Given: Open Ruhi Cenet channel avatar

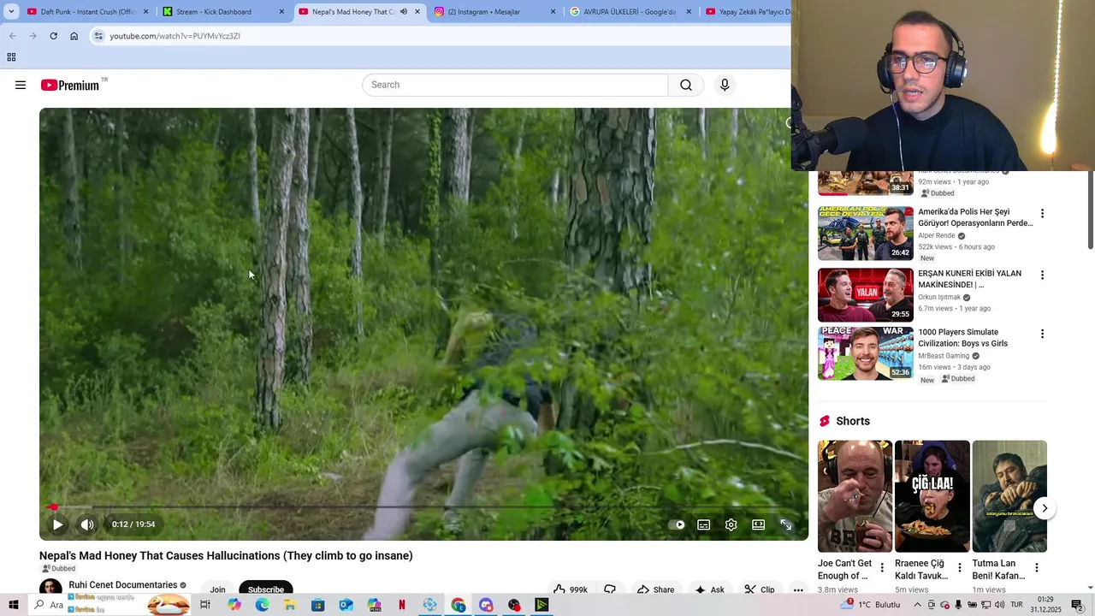Looking at the screenshot, I should coord(50,588).
